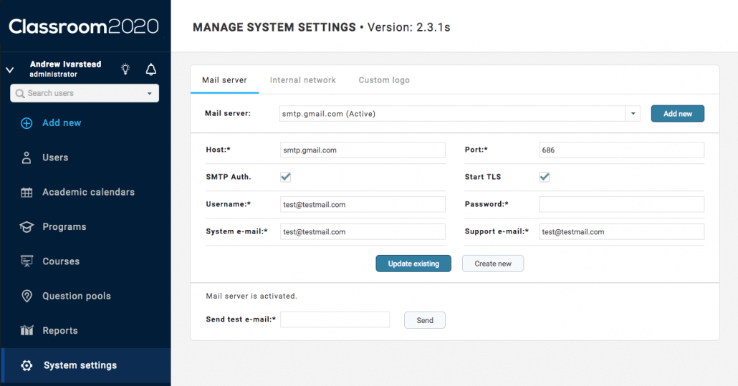This screenshot has width=738, height=386.
Task: Click the lightbulb tips icon
Action: pos(125,69)
